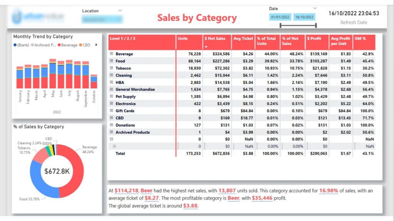Open the Date slicer dropdown chevron
This screenshot has height=221, width=394.
pyautogui.click(x=315, y=8)
